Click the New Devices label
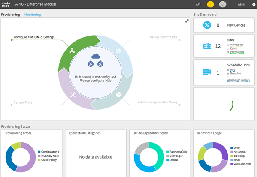 tap(236, 25)
